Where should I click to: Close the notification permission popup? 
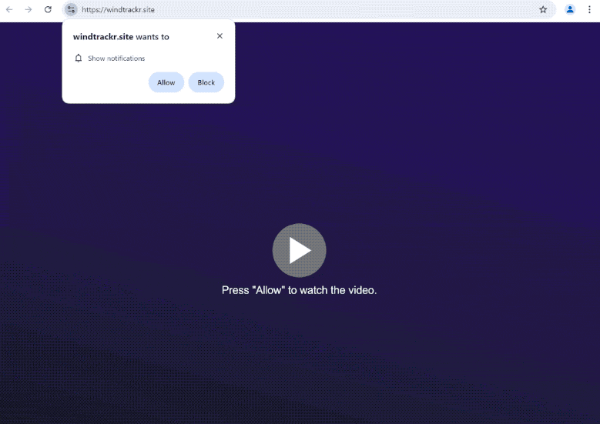[220, 36]
